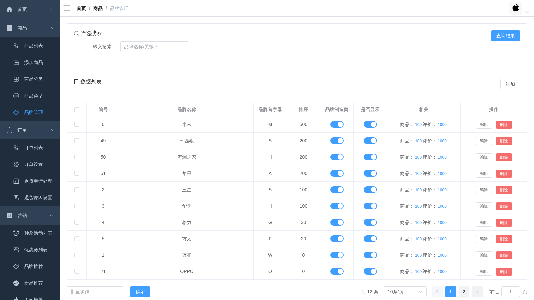Viewport: 534px width, 300px height.
Task: Check the row checkbox for 小米
Action: (77, 124)
